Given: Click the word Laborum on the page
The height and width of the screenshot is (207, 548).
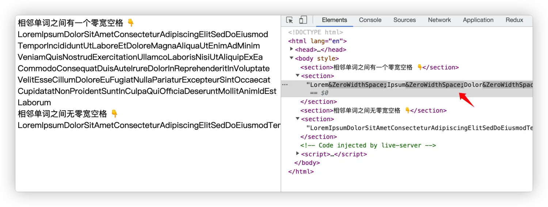Looking at the screenshot, I should click(x=34, y=103).
